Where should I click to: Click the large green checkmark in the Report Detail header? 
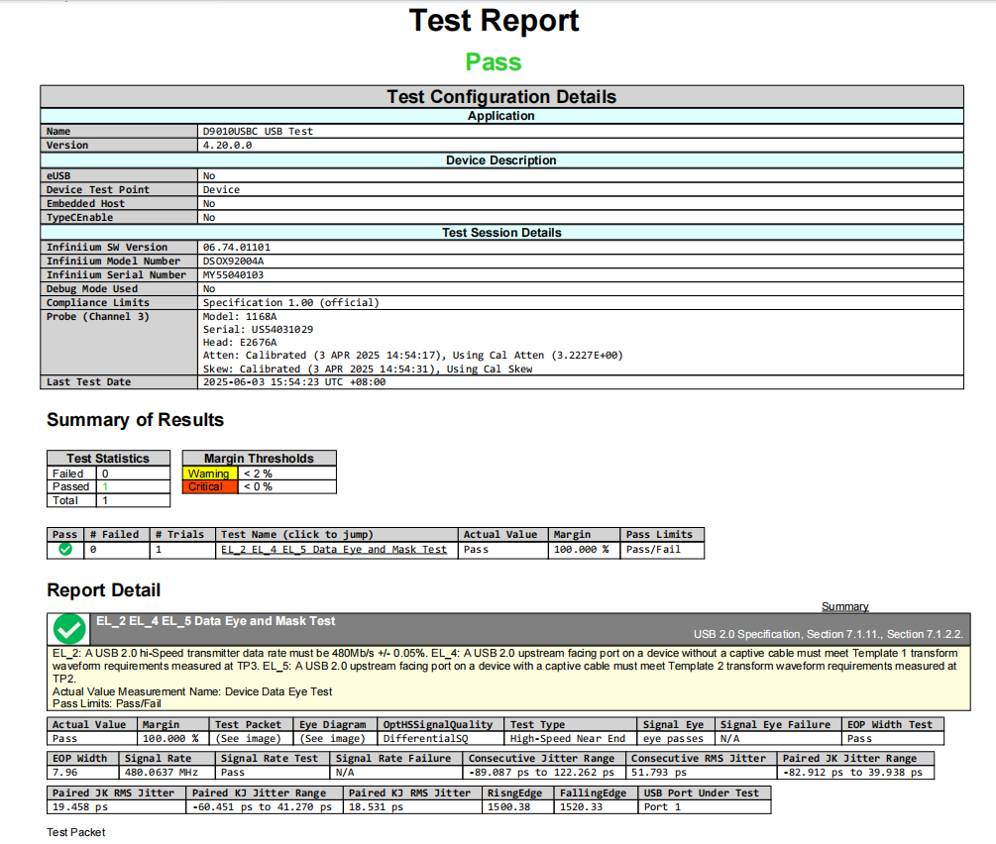pyautogui.click(x=69, y=629)
